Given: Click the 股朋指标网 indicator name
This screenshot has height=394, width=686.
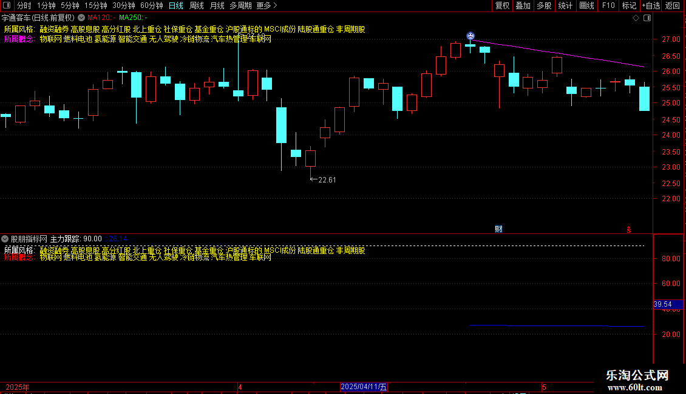Looking at the screenshot, I should pyautogui.click(x=29, y=239).
